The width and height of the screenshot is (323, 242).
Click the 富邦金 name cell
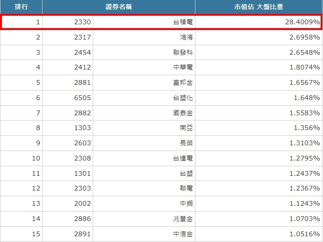coord(183,82)
